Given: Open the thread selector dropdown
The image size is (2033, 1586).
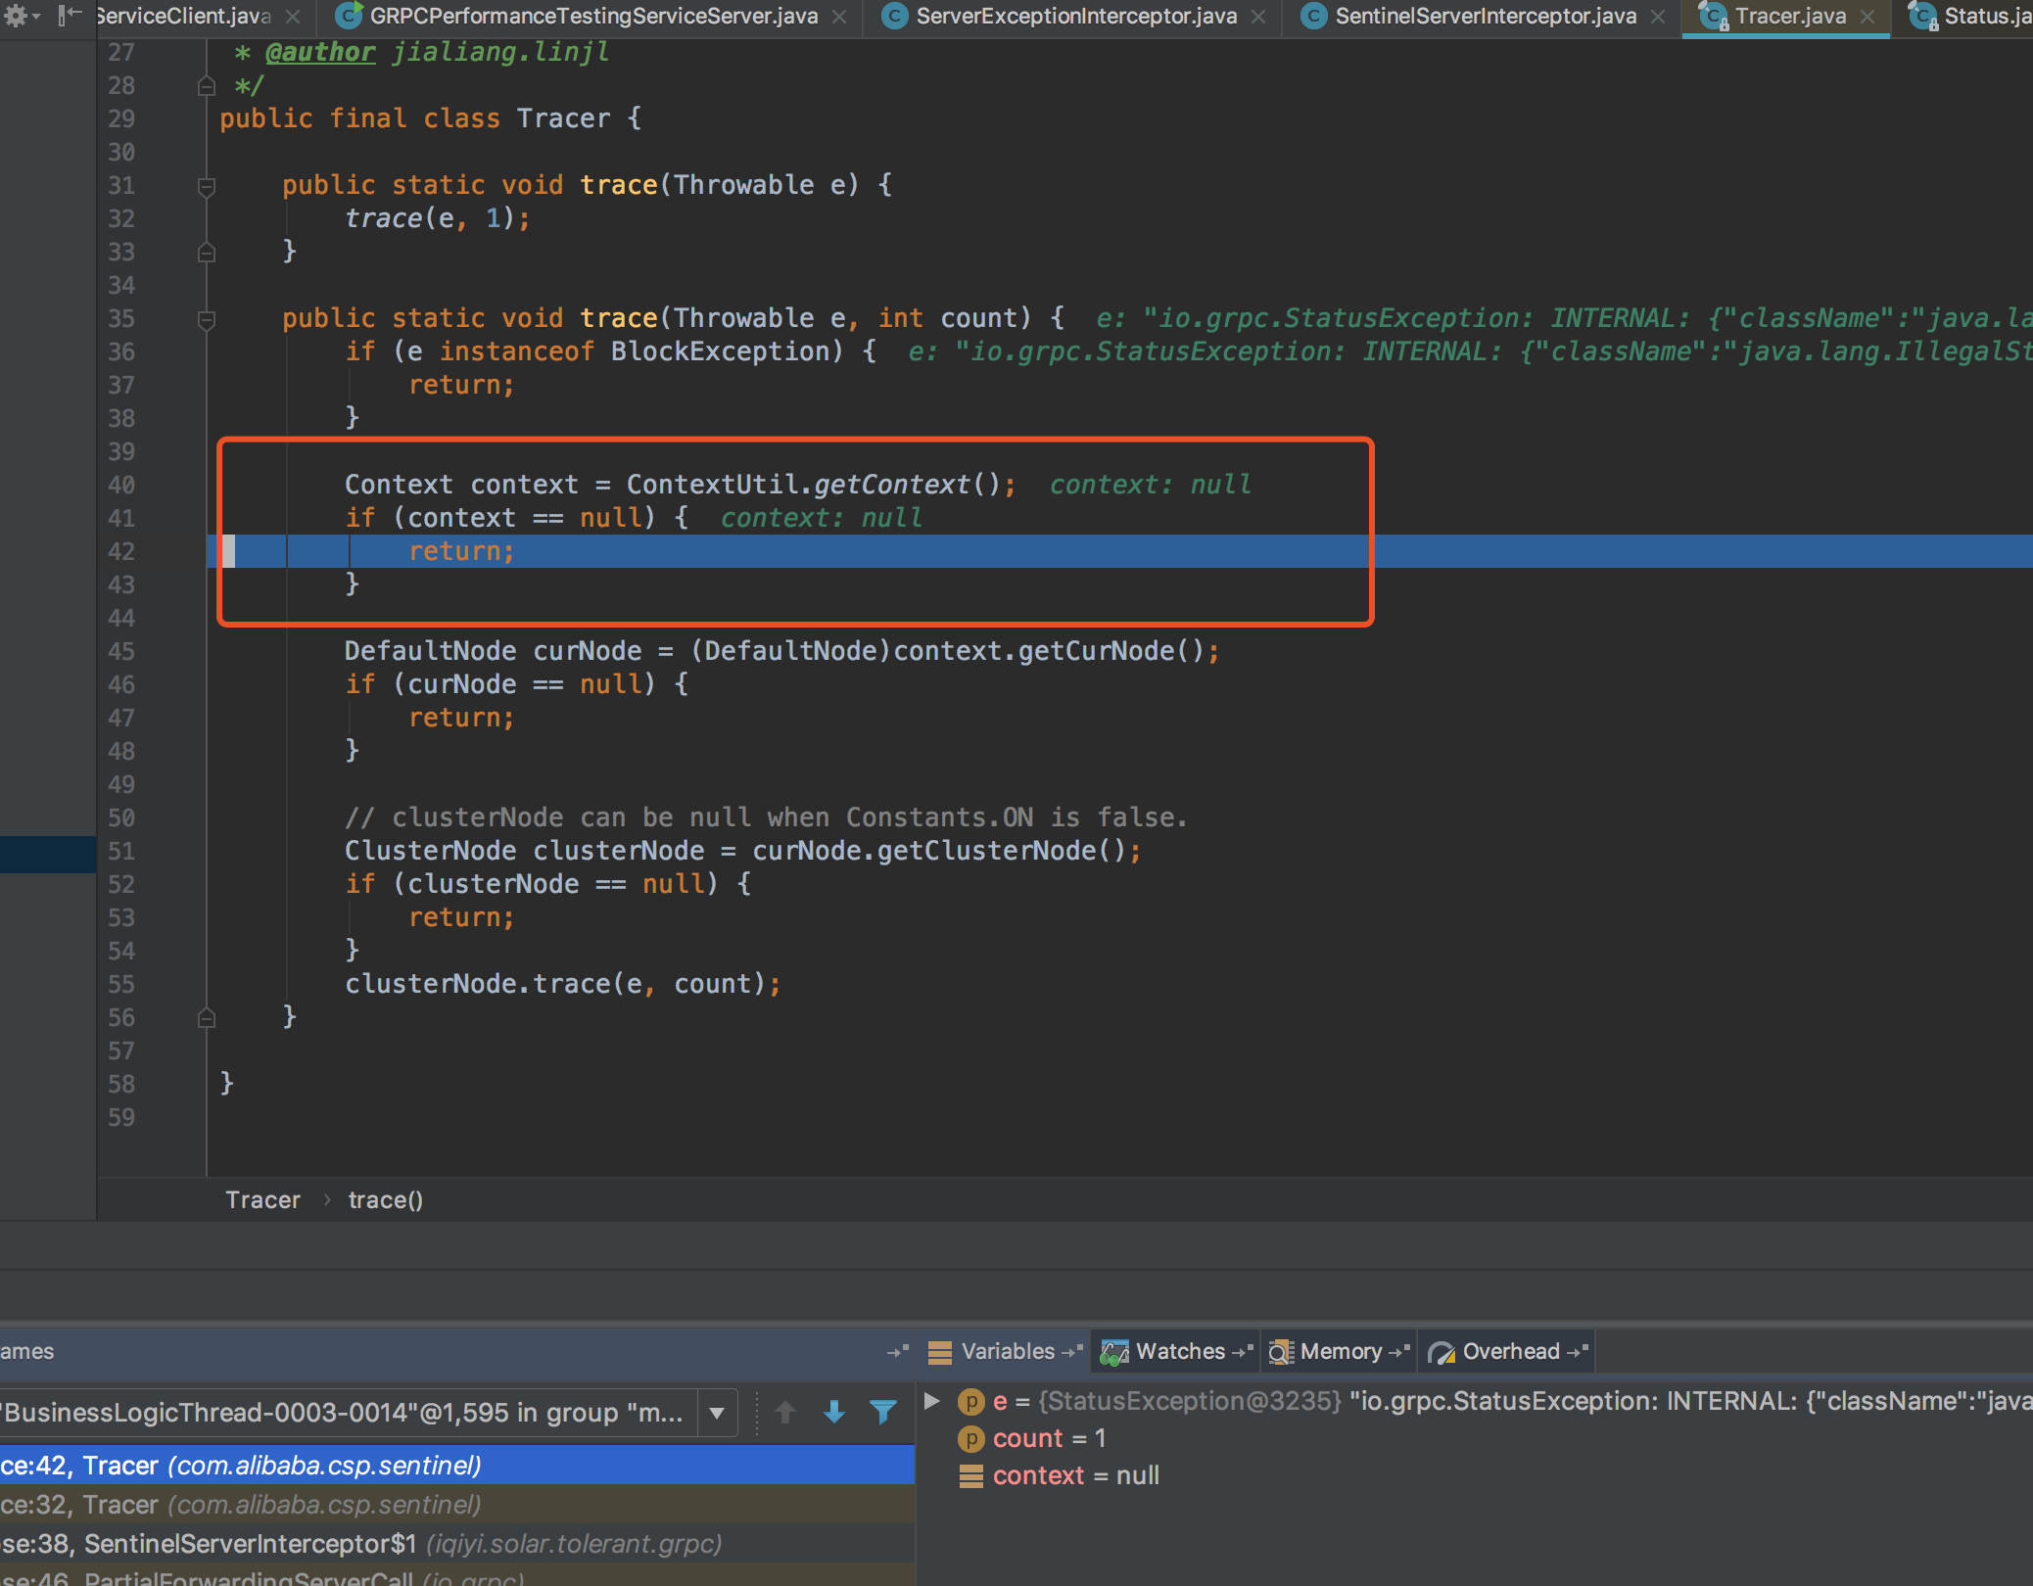Looking at the screenshot, I should coord(717,1413).
